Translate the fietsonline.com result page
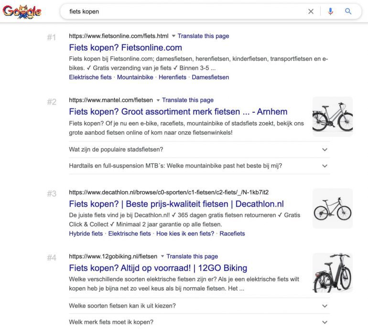The height and width of the screenshot is (329, 368). tap(203, 36)
